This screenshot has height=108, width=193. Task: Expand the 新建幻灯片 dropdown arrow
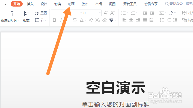coord(19,20)
